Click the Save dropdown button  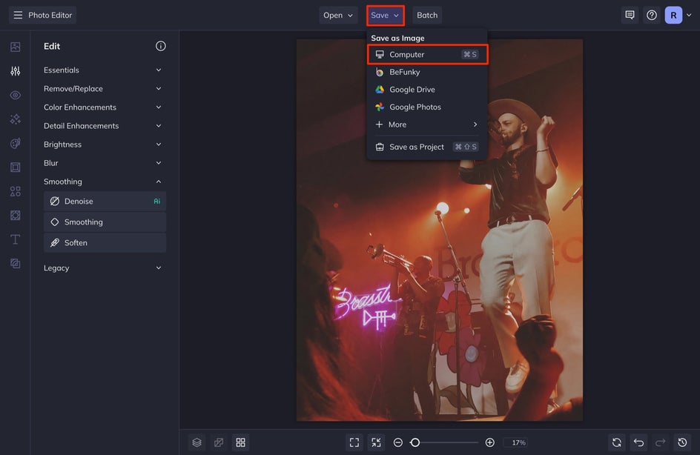(386, 15)
